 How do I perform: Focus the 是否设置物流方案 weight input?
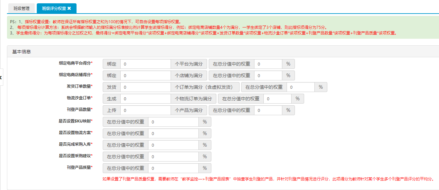click(173, 133)
